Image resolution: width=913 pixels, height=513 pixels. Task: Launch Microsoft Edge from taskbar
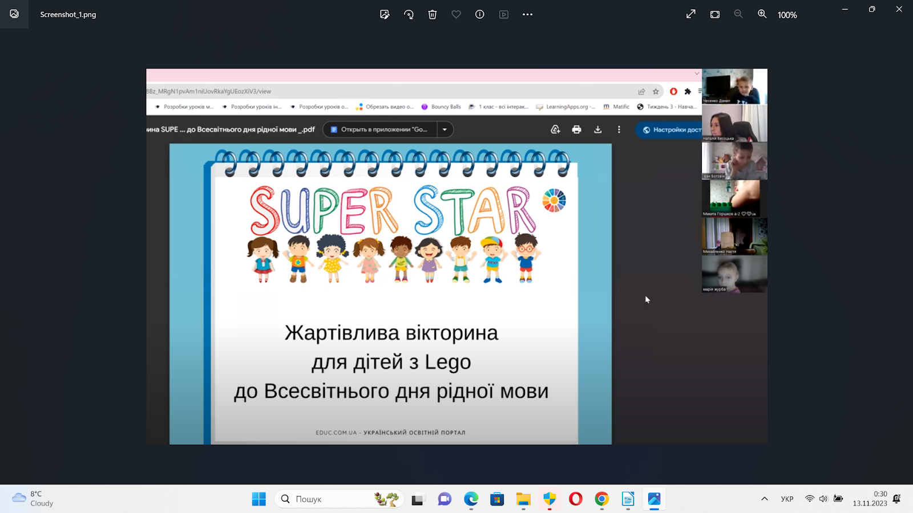click(x=471, y=499)
